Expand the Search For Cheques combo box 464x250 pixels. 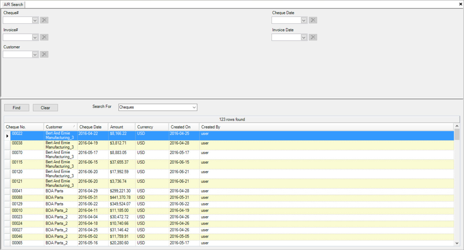coord(194,107)
